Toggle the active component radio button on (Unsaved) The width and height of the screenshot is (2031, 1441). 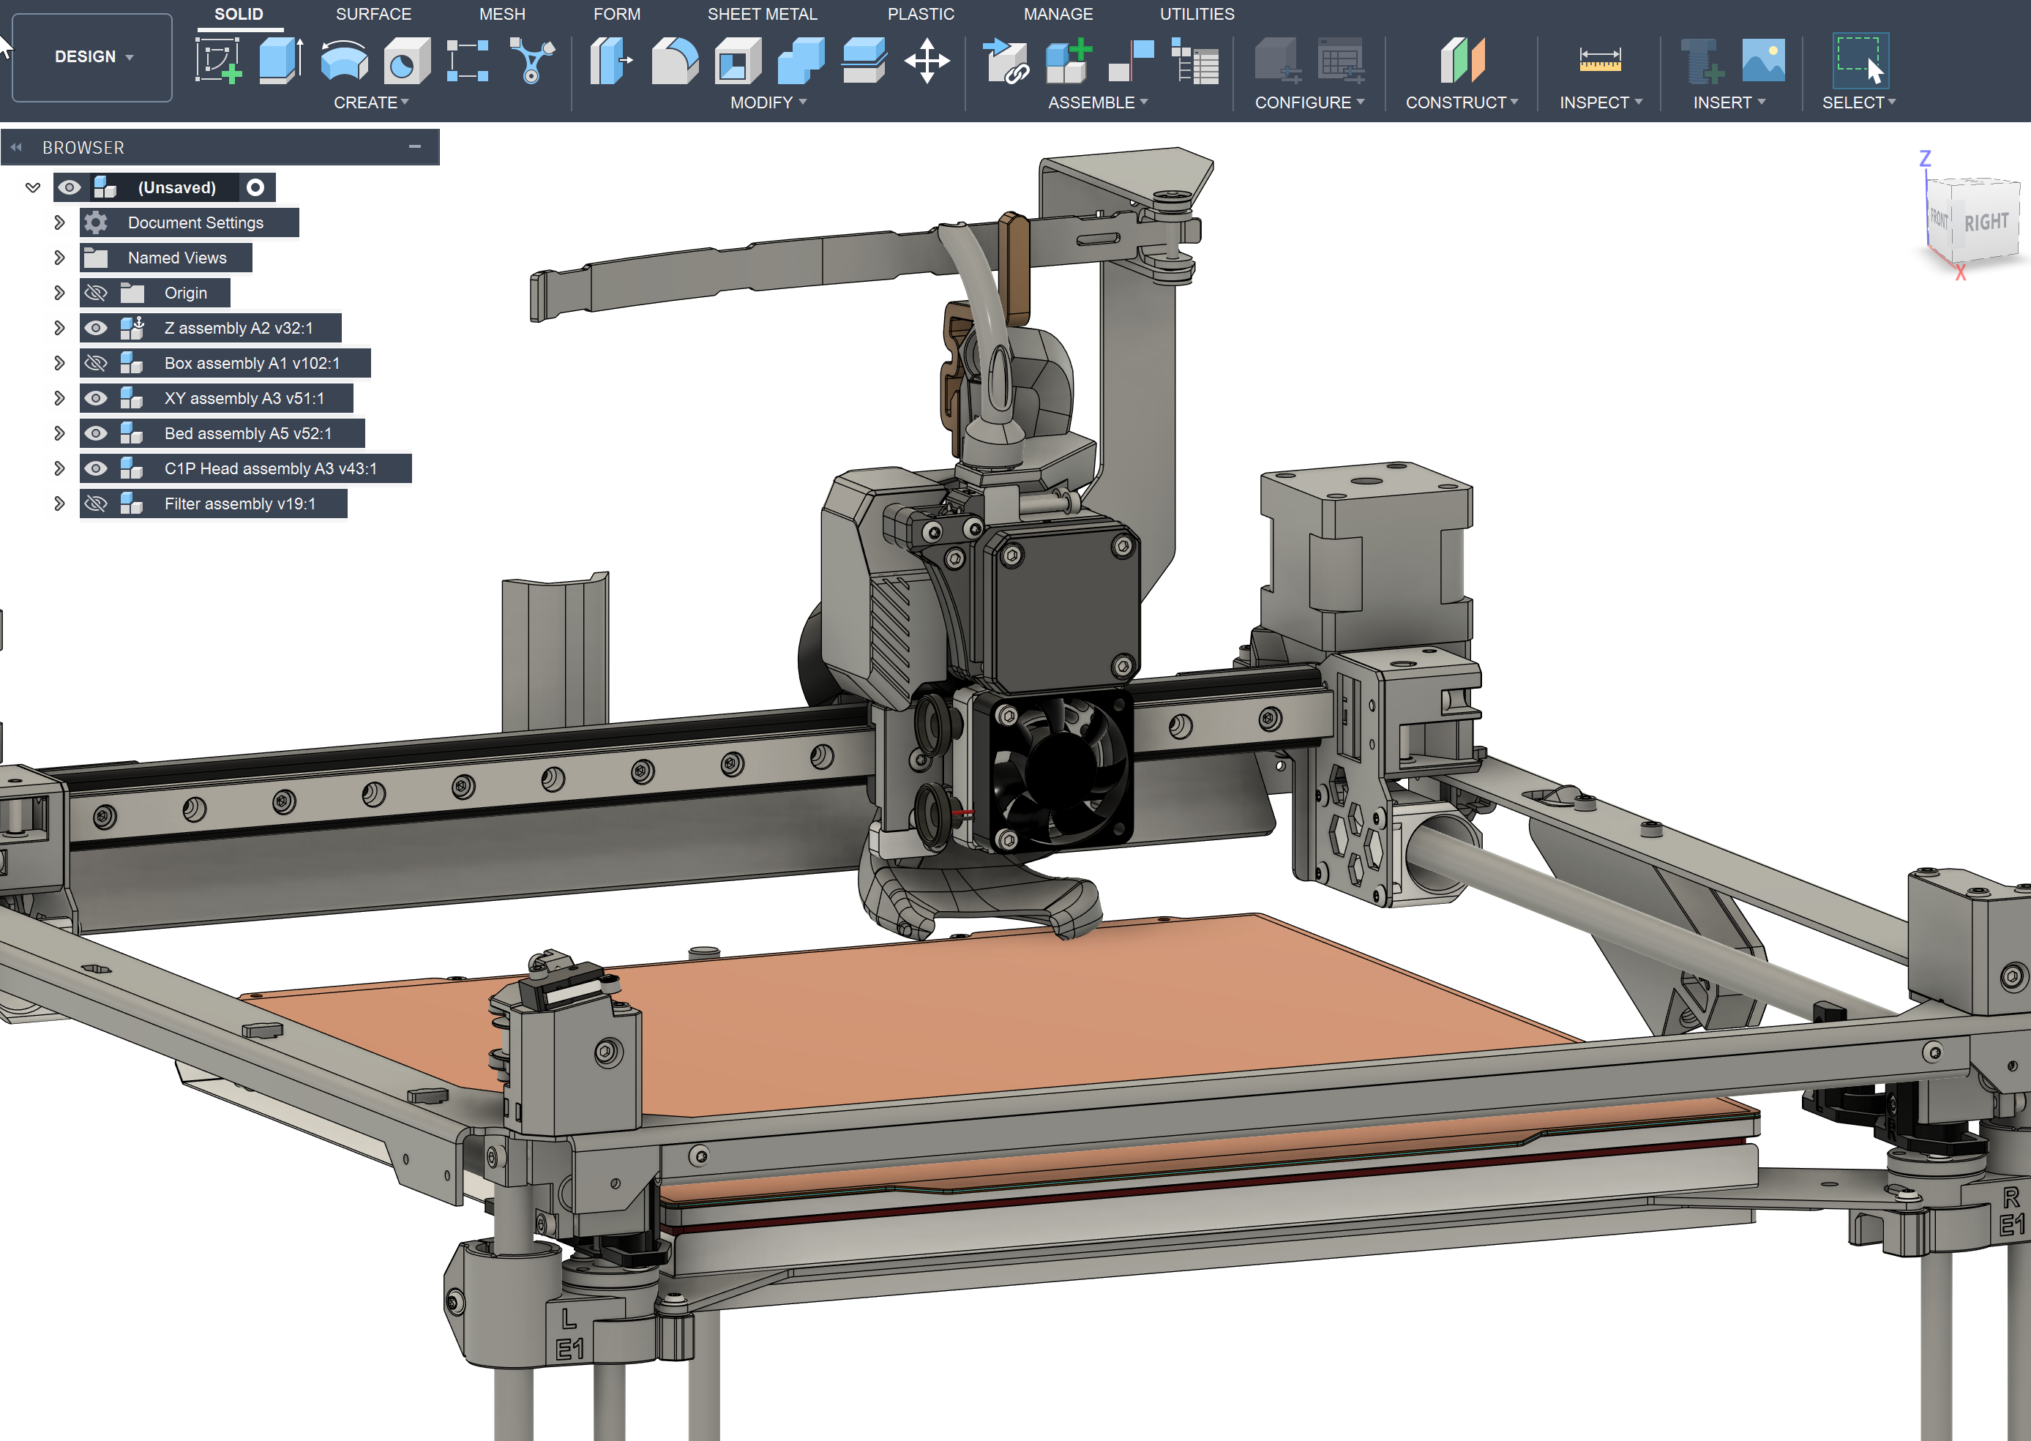[x=255, y=187]
